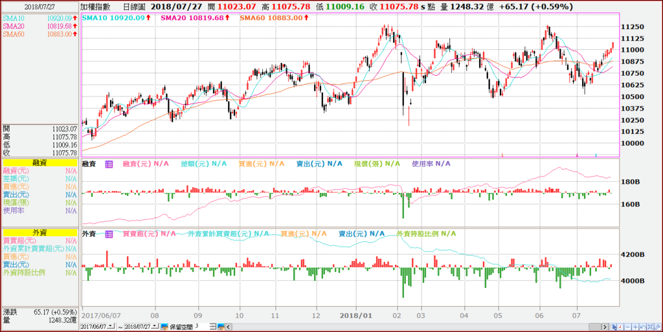
Task: Click +65.17 (+0.59%) in the title bar
Action: (x=536, y=6)
